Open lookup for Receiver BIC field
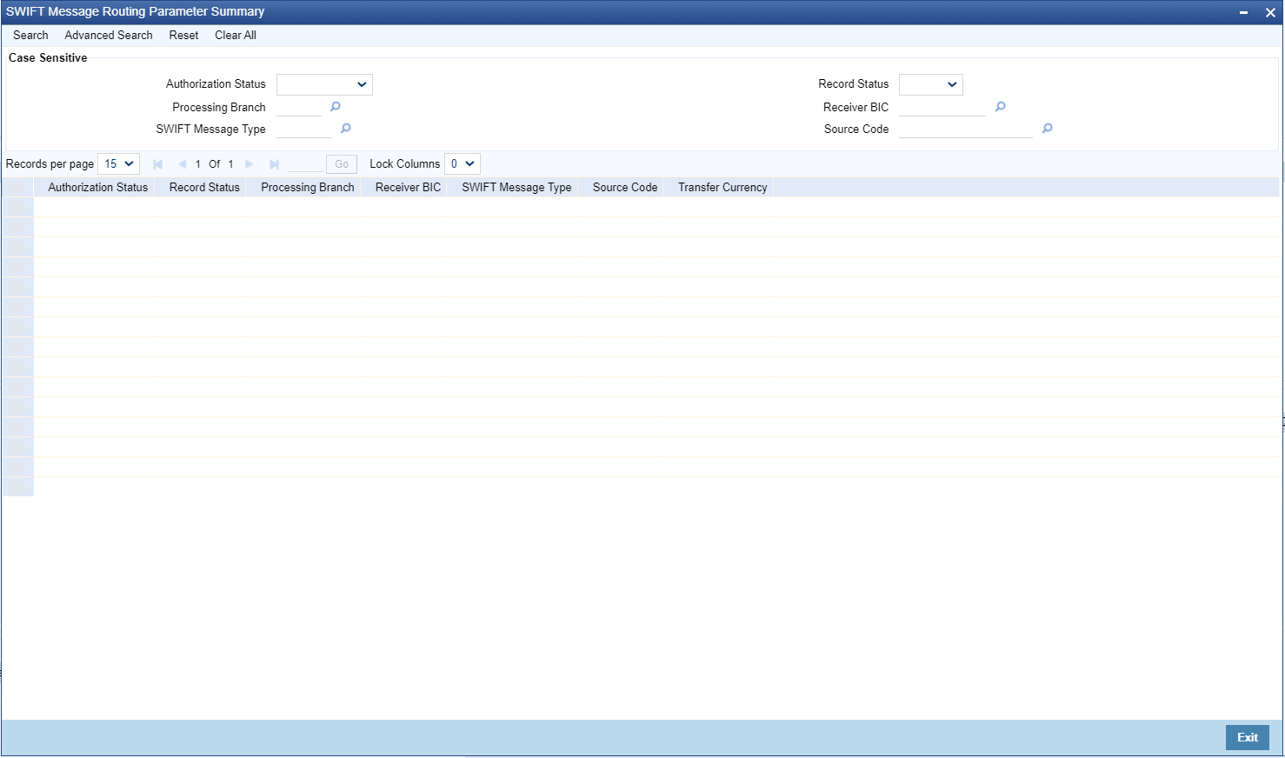 1001,107
